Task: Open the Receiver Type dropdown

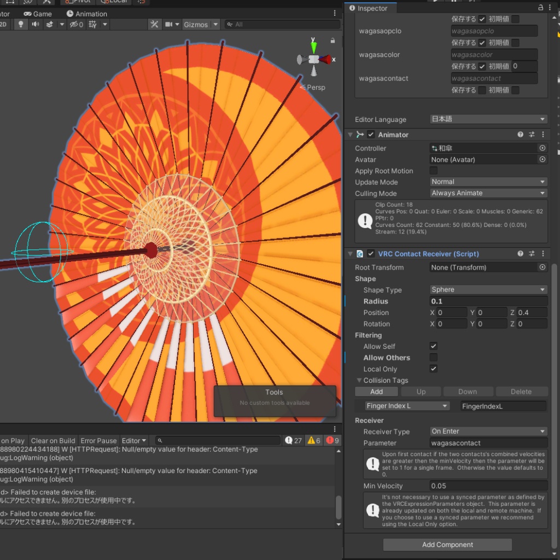Action: coord(488,431)
